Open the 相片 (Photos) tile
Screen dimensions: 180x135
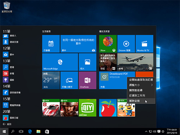87,62
